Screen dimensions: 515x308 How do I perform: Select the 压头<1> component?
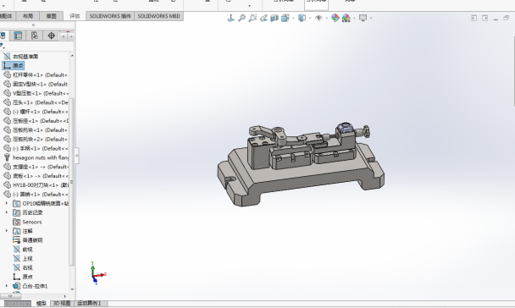coord(36,102)
